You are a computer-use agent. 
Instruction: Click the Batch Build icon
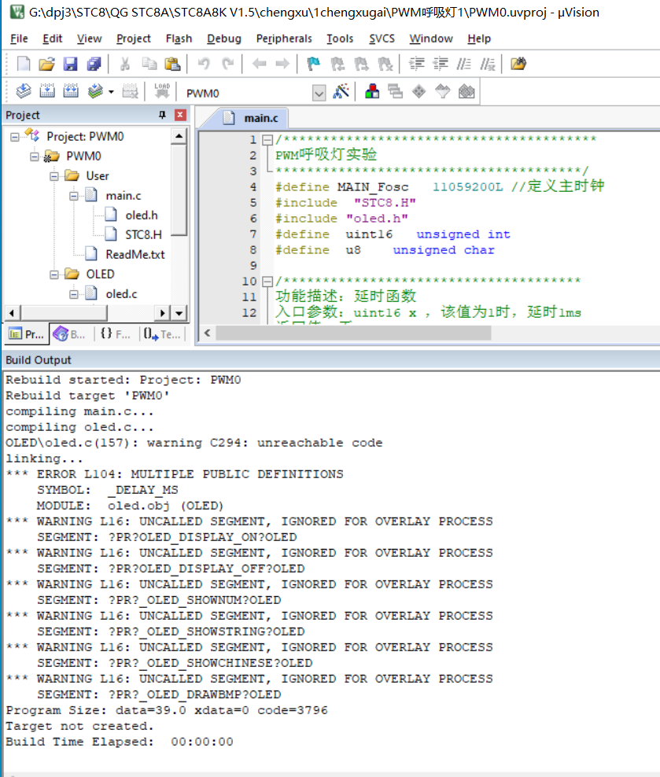coord(94,91)
